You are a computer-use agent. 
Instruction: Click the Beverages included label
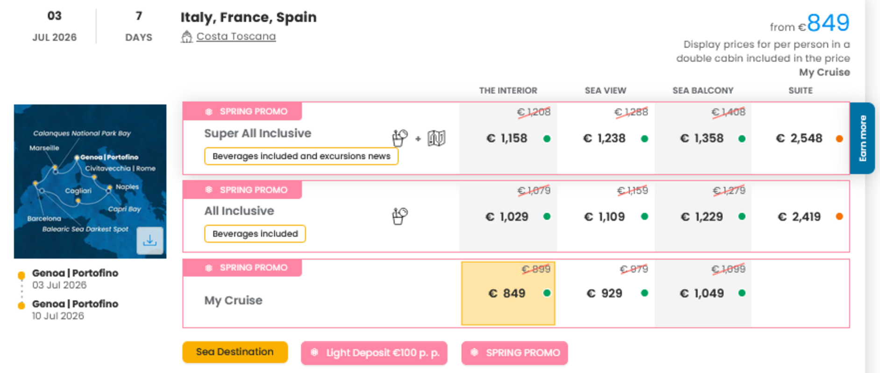point(255,234)
